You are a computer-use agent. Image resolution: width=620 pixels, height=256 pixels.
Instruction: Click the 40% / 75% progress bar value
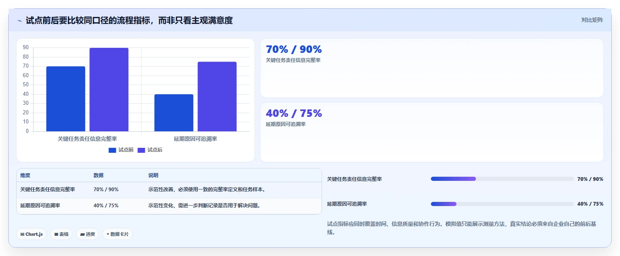[x=590, y=204]
